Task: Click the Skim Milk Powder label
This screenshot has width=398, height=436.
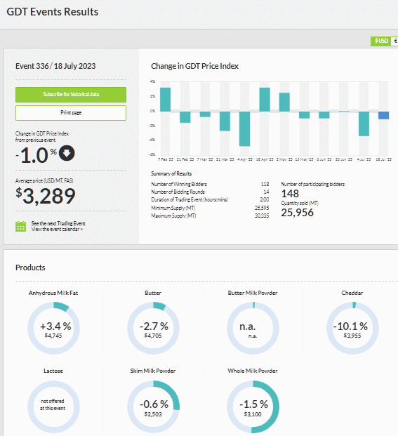Action: [153, 371]
